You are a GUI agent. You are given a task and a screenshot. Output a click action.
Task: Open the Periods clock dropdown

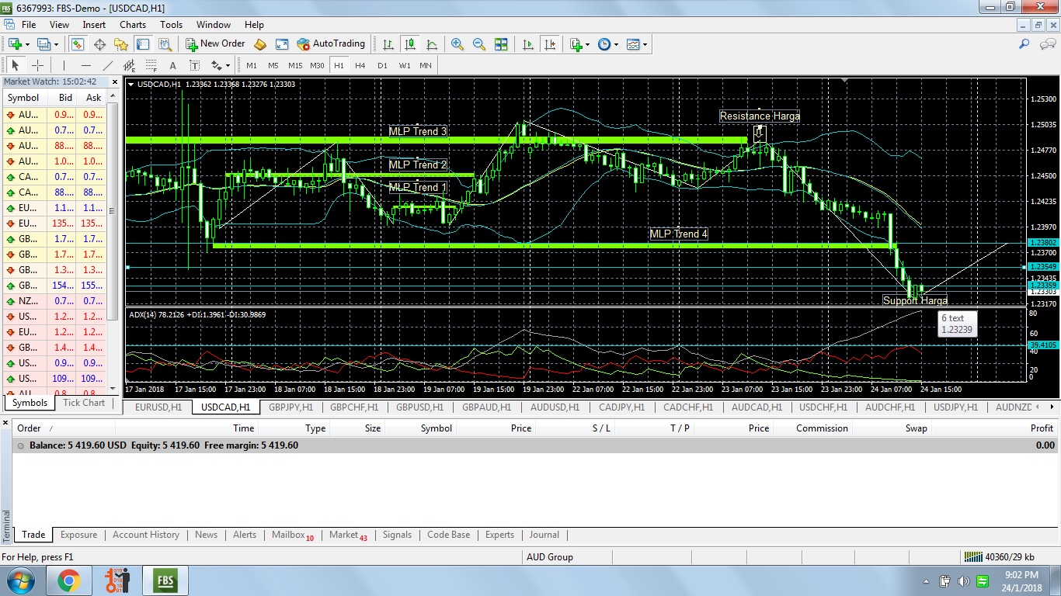point(607,44)
